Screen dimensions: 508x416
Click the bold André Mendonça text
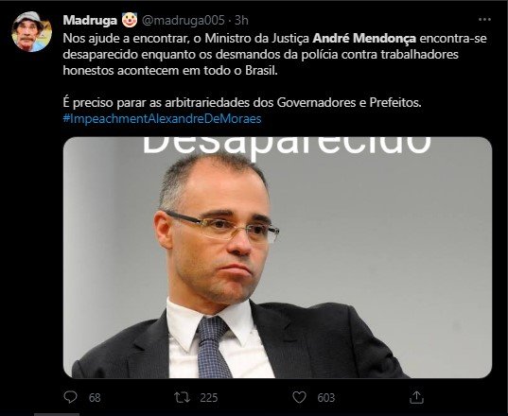[x=364, y=39]
